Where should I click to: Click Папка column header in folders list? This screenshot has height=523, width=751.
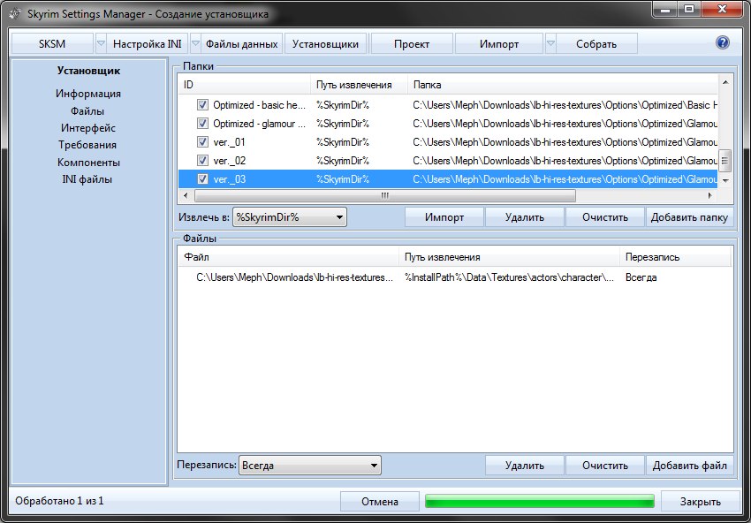(563, 85)
